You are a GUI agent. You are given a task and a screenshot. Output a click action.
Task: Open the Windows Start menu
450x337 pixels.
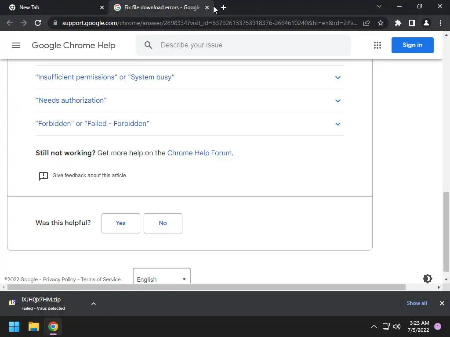click(14, 326)
